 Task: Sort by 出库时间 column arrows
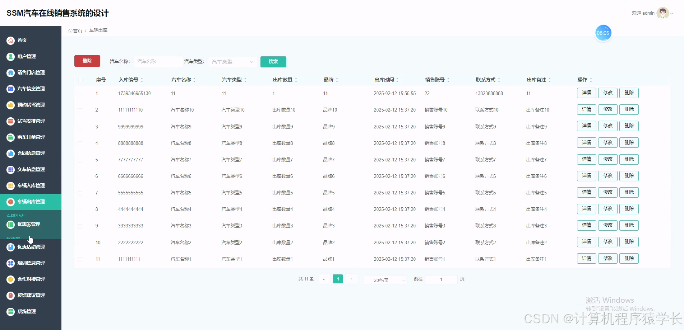click(397, 80)
